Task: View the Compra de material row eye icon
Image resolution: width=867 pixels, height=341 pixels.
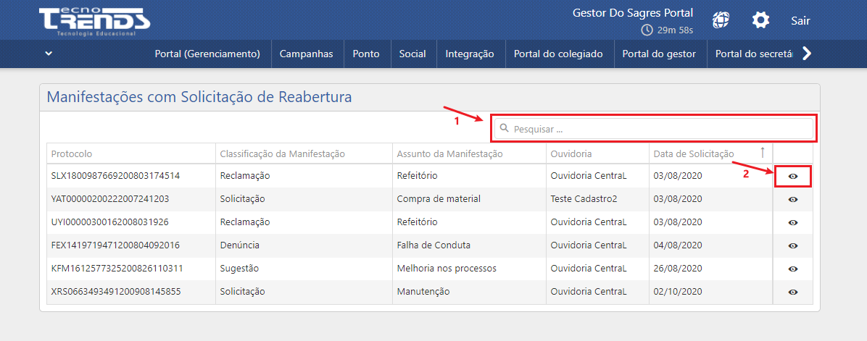Action: pos(792,199)
